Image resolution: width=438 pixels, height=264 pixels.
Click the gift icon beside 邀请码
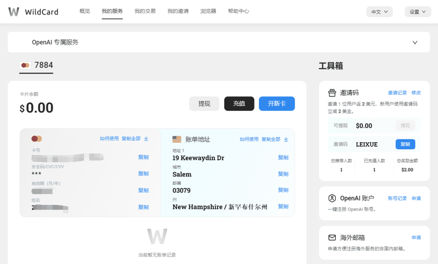point(332,92)
